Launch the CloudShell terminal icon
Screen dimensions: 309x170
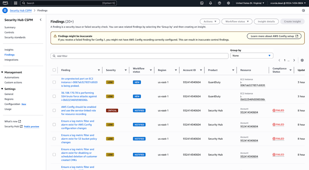coord(202,3)
